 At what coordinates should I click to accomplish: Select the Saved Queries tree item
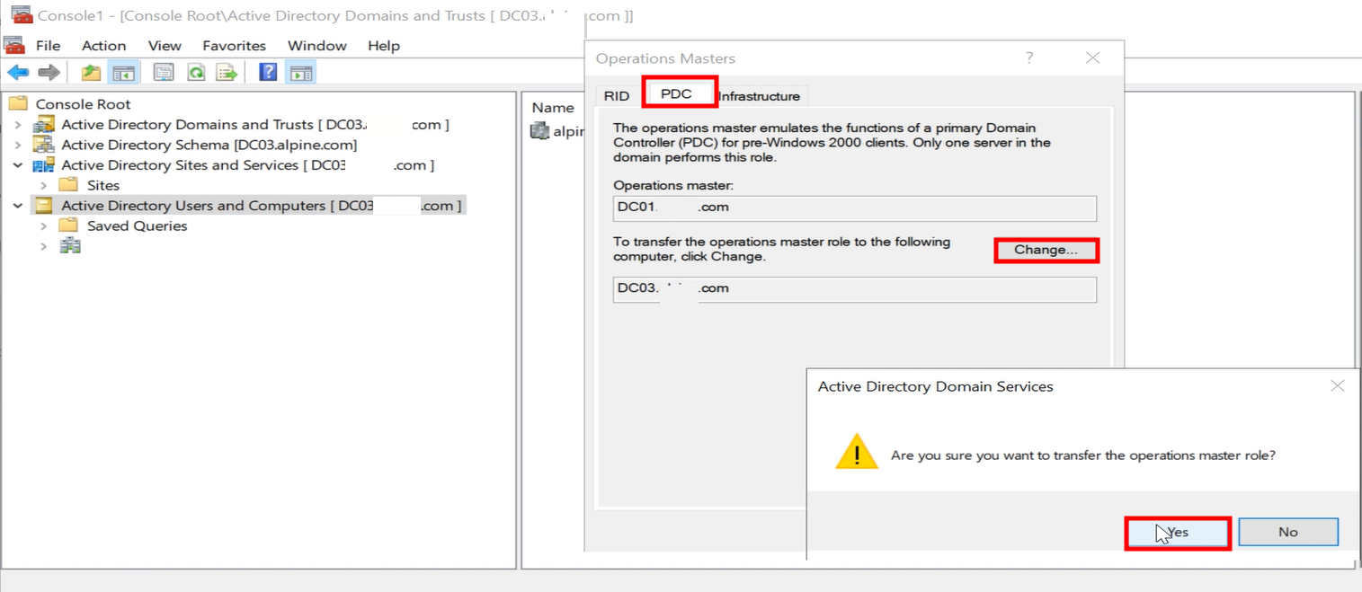click(x=137, y=225)
